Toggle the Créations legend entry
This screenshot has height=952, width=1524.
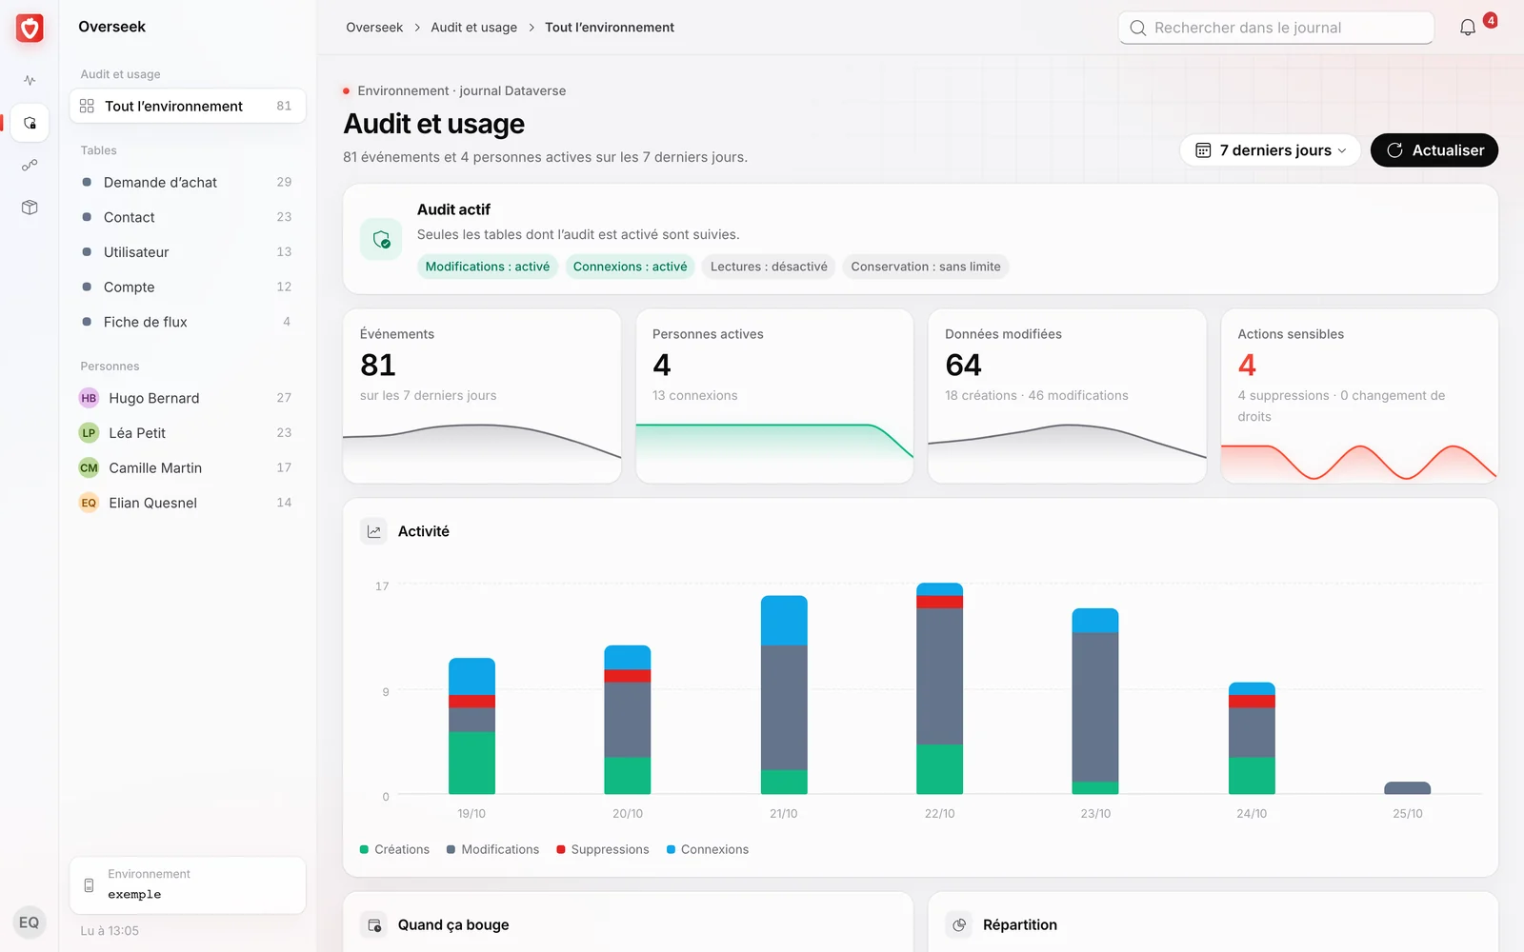(394, 849)
